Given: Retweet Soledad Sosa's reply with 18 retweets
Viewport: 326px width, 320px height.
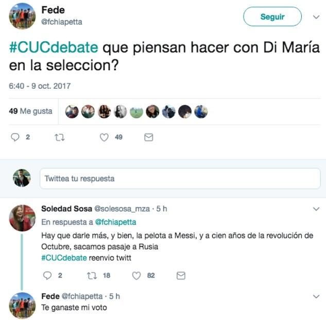Looking at the screenshot, I should point(92,276).
